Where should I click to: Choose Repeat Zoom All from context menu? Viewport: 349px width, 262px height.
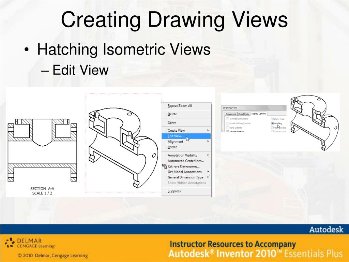click(186, 106)
